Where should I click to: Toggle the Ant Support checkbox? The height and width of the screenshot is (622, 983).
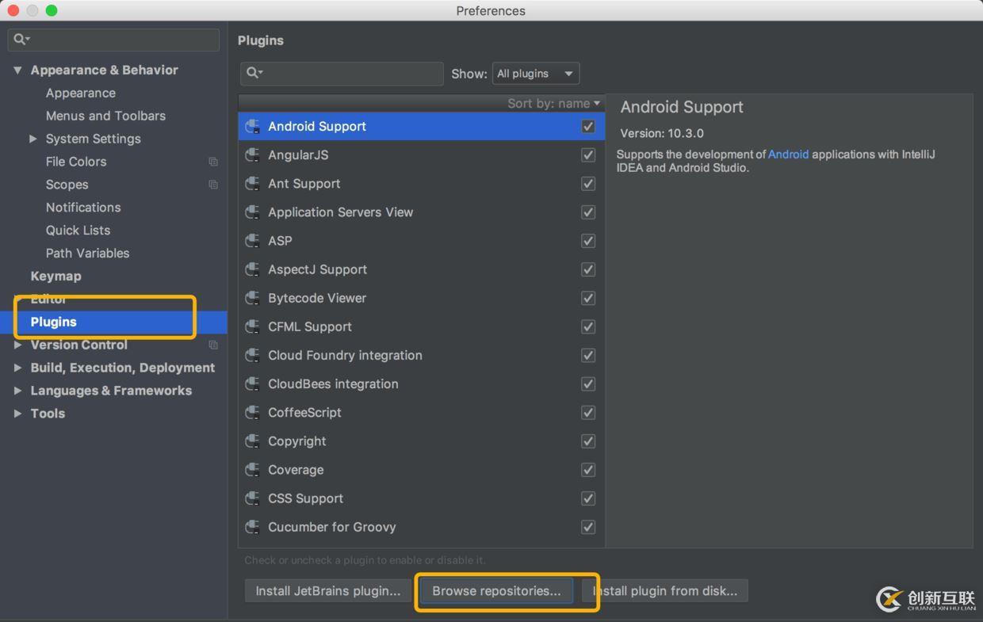tap(588, 183)
